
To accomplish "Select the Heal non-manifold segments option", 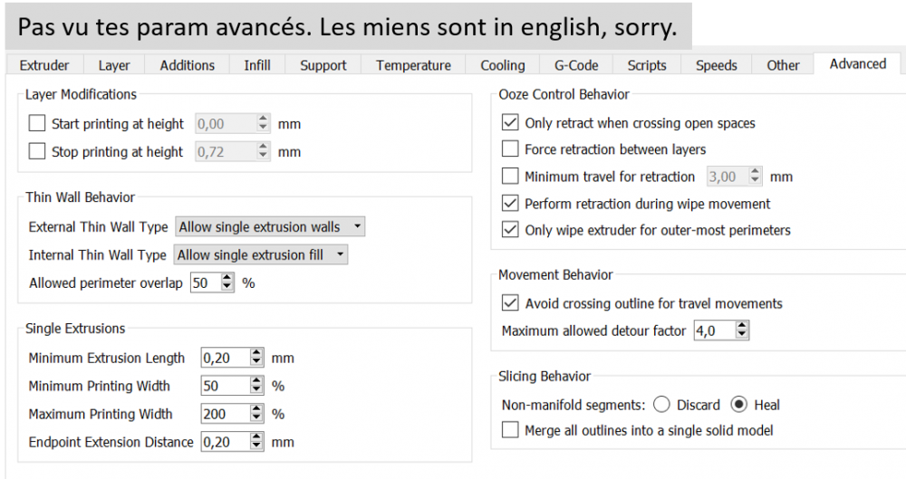I will tap(739, 405).
